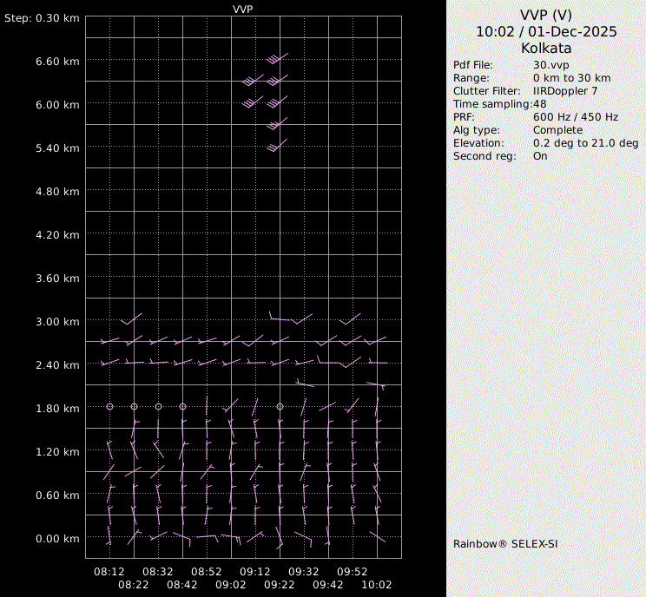Select the calm-wind circle at 1.80 km, 08:22
The height and width of the screenshot is (597, 646).
point(135,406)
